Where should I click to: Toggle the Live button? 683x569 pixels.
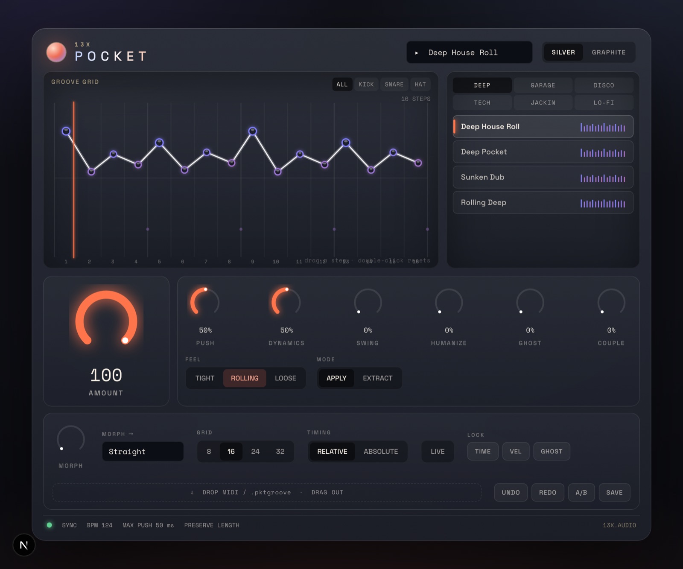pos(438,452)
